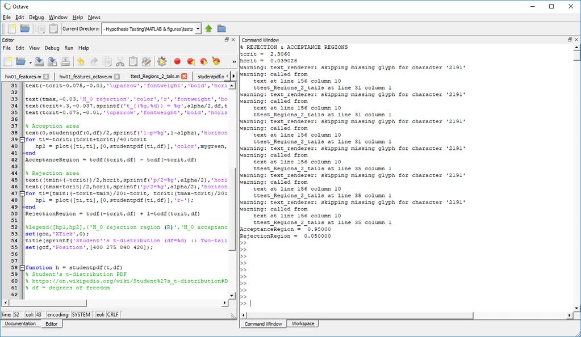
Task: Select the bottom Command Window tab
Action: coord(263,324)
